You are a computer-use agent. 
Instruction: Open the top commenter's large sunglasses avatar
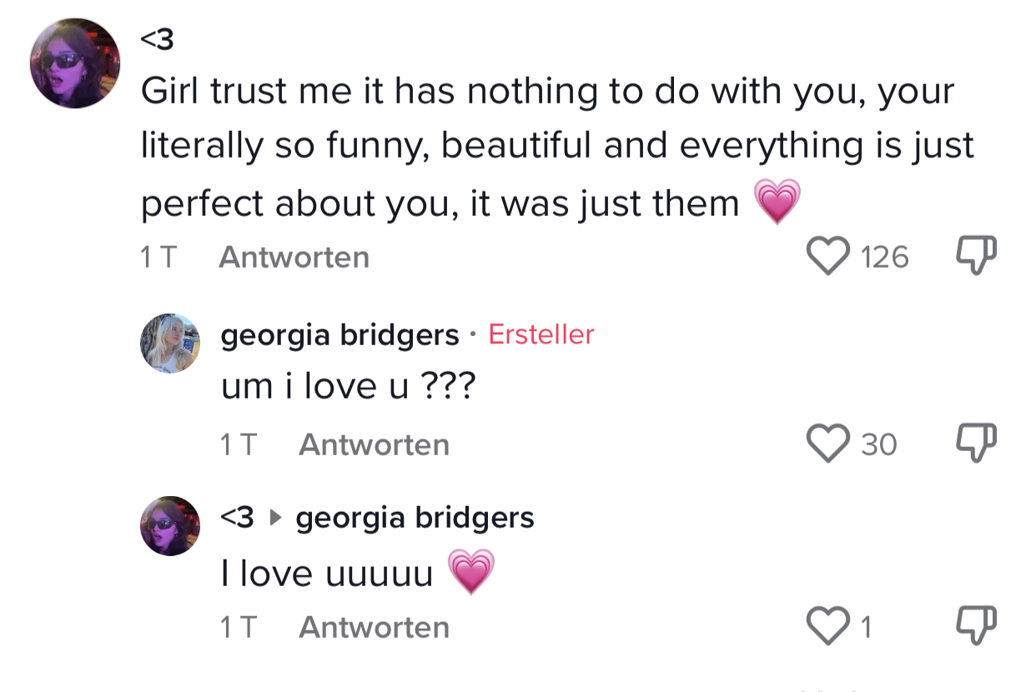click(75, 63)
